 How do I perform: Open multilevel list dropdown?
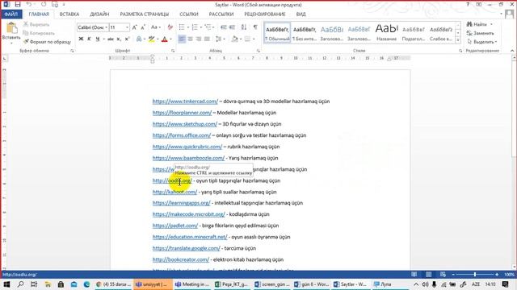[x=214, y=27]
